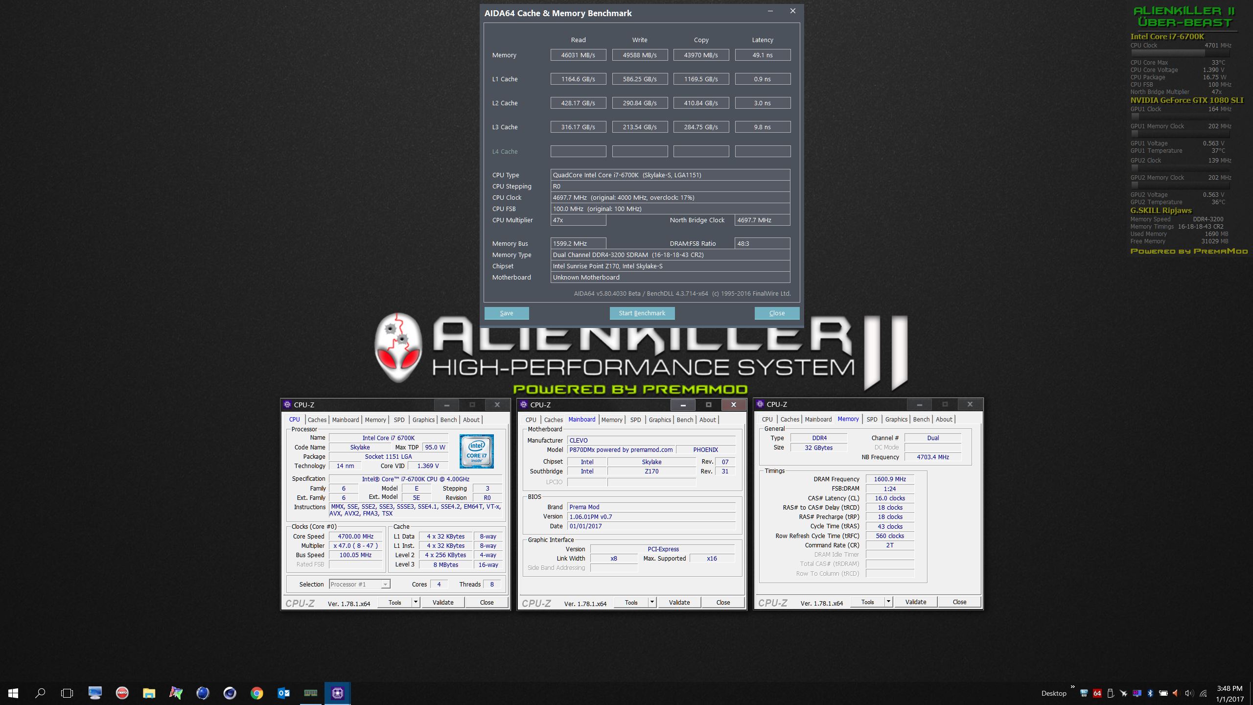The height and width of the screenshot is (705, 1253).
Task: Open File Explorer from the taskbar
Action: 149,693
